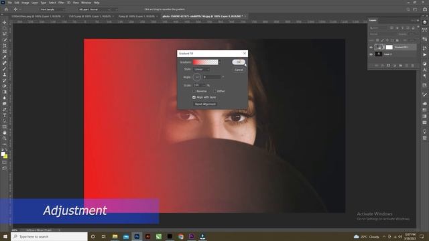Open the Windows Start menu
This screenshot has height=241, width=429.
click(5, 236)
